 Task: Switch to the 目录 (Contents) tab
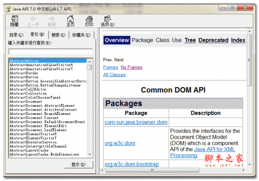[x=16, y=35]
